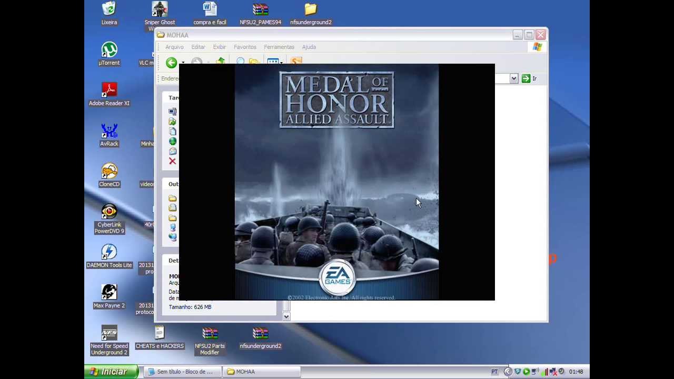Launch DAEMON Tools Lite icon

[x=109, y=256]
